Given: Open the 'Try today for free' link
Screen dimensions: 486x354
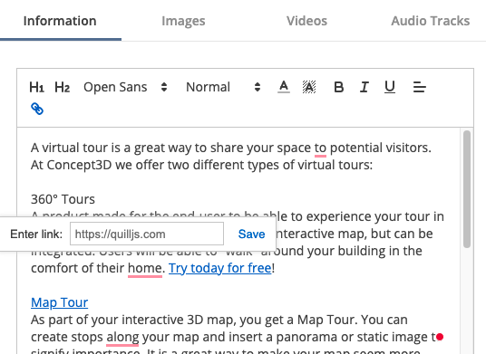Looking at the screenshot, I should (219, 268).
